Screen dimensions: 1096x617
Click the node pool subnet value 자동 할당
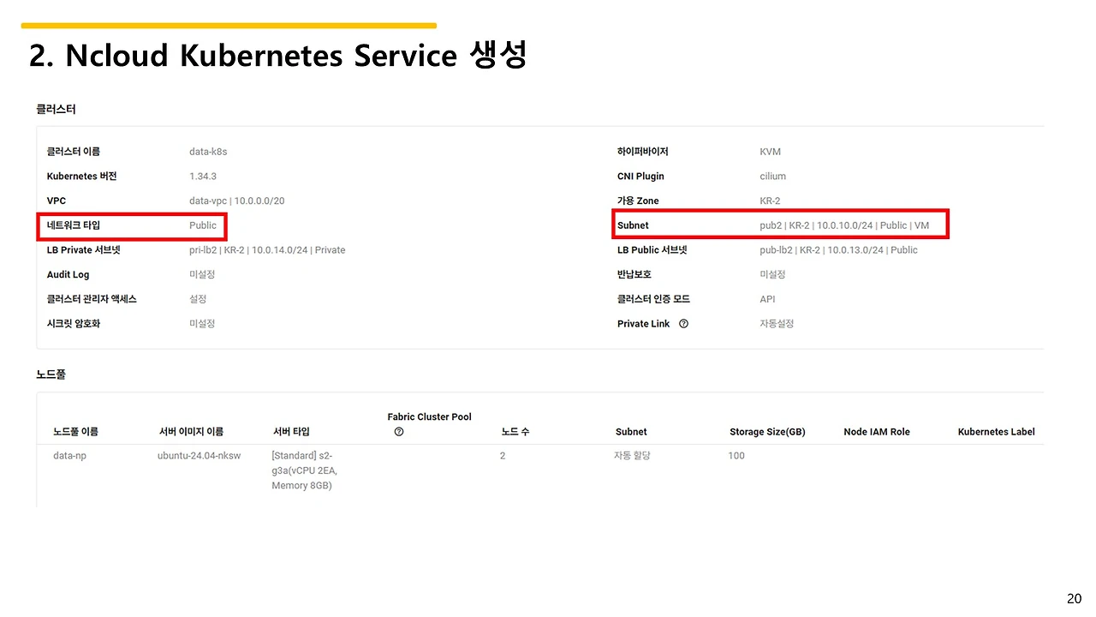pos(632,456)
